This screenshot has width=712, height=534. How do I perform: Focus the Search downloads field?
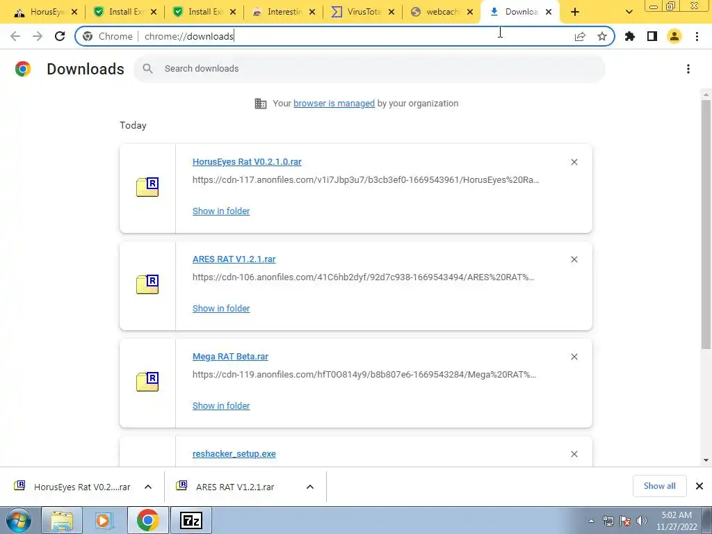(x=369, y=69)
